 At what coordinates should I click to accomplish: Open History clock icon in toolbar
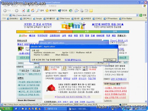(x=71, y=11)
